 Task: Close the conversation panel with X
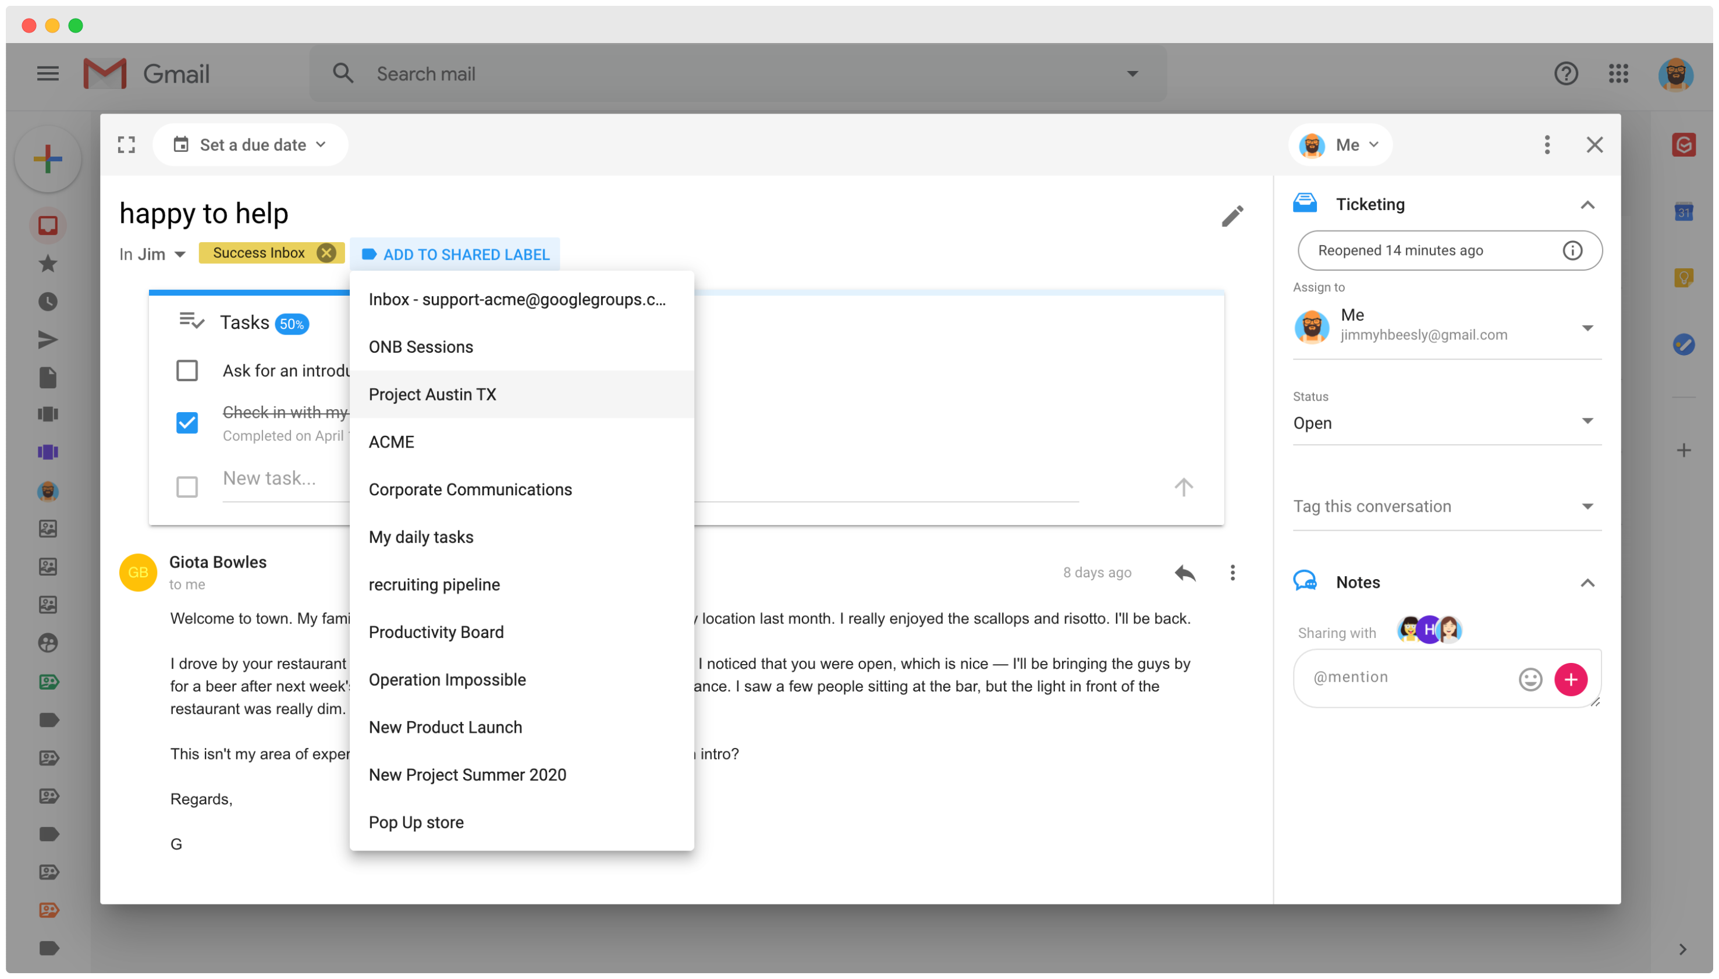click(x=1594, y=144)
